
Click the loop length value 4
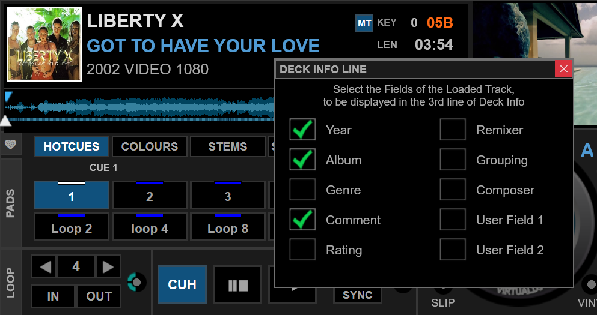76,267
